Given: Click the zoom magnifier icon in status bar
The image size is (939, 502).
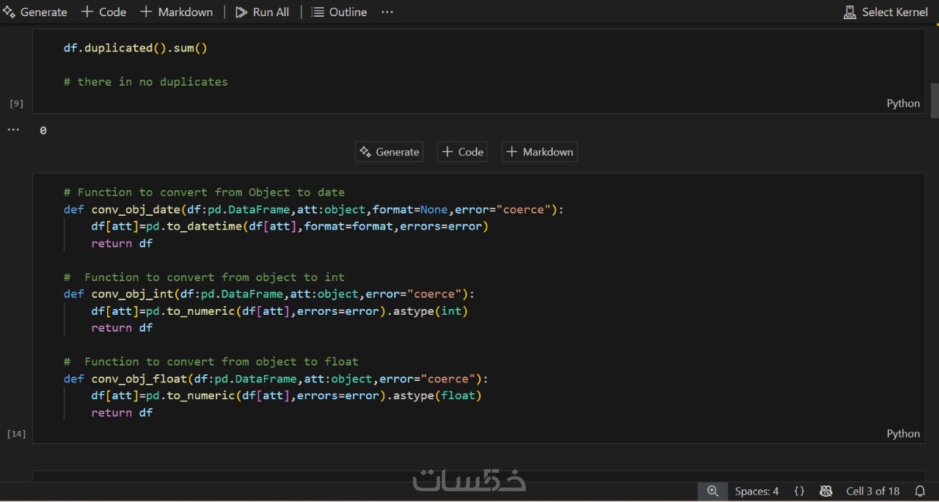Looking at the screenshot, I should 712,491.
